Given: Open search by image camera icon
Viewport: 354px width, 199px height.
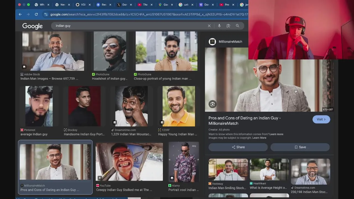Looking at the screenshot, I should click(228, 26).
